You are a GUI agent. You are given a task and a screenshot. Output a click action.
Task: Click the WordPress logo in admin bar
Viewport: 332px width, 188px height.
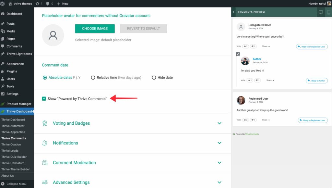(x=4, y=4)
